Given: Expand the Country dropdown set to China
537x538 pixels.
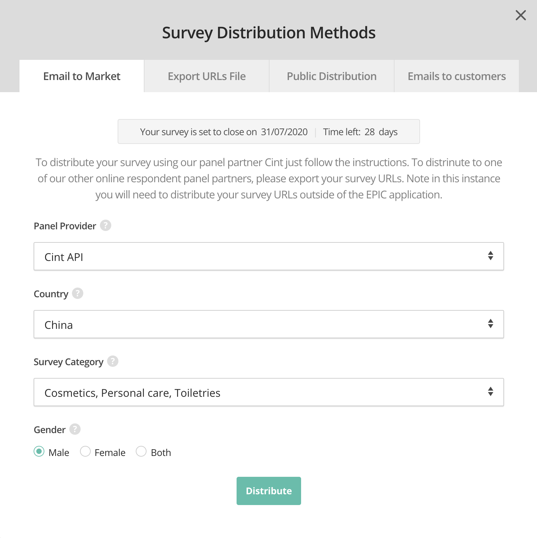Looking at the screenshot, I should [268, 324].
